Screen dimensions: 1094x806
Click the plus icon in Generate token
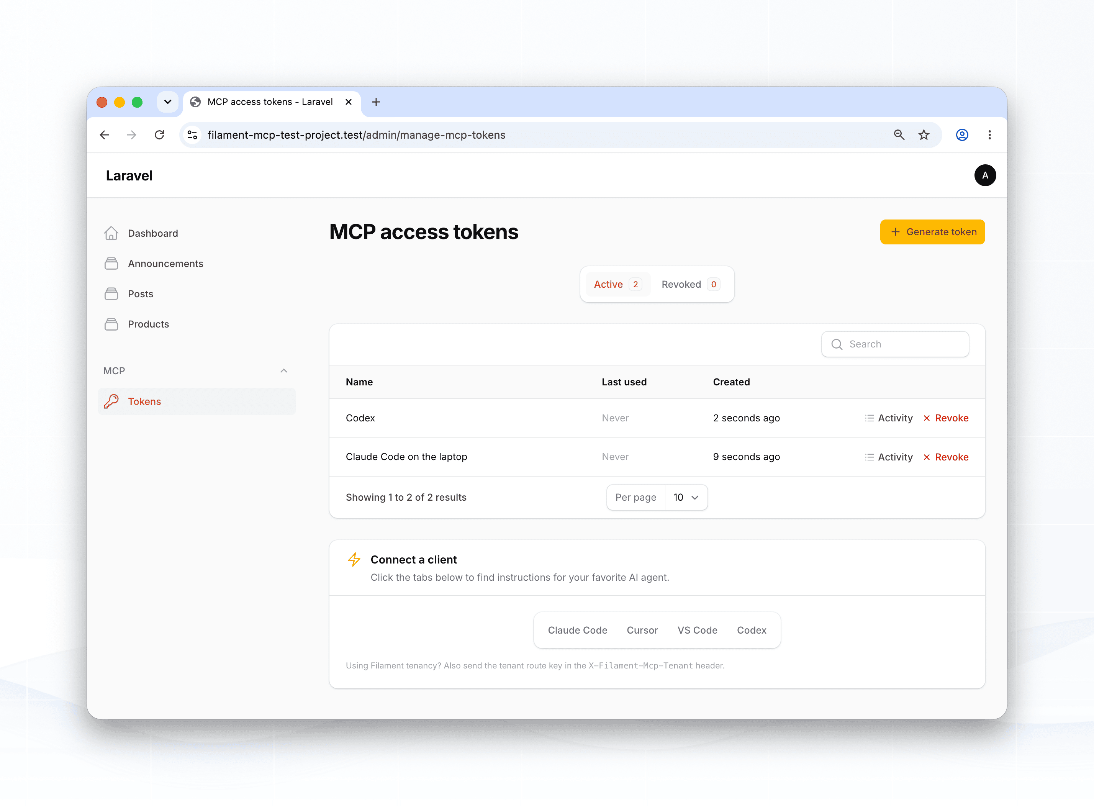tap(896, 232)
